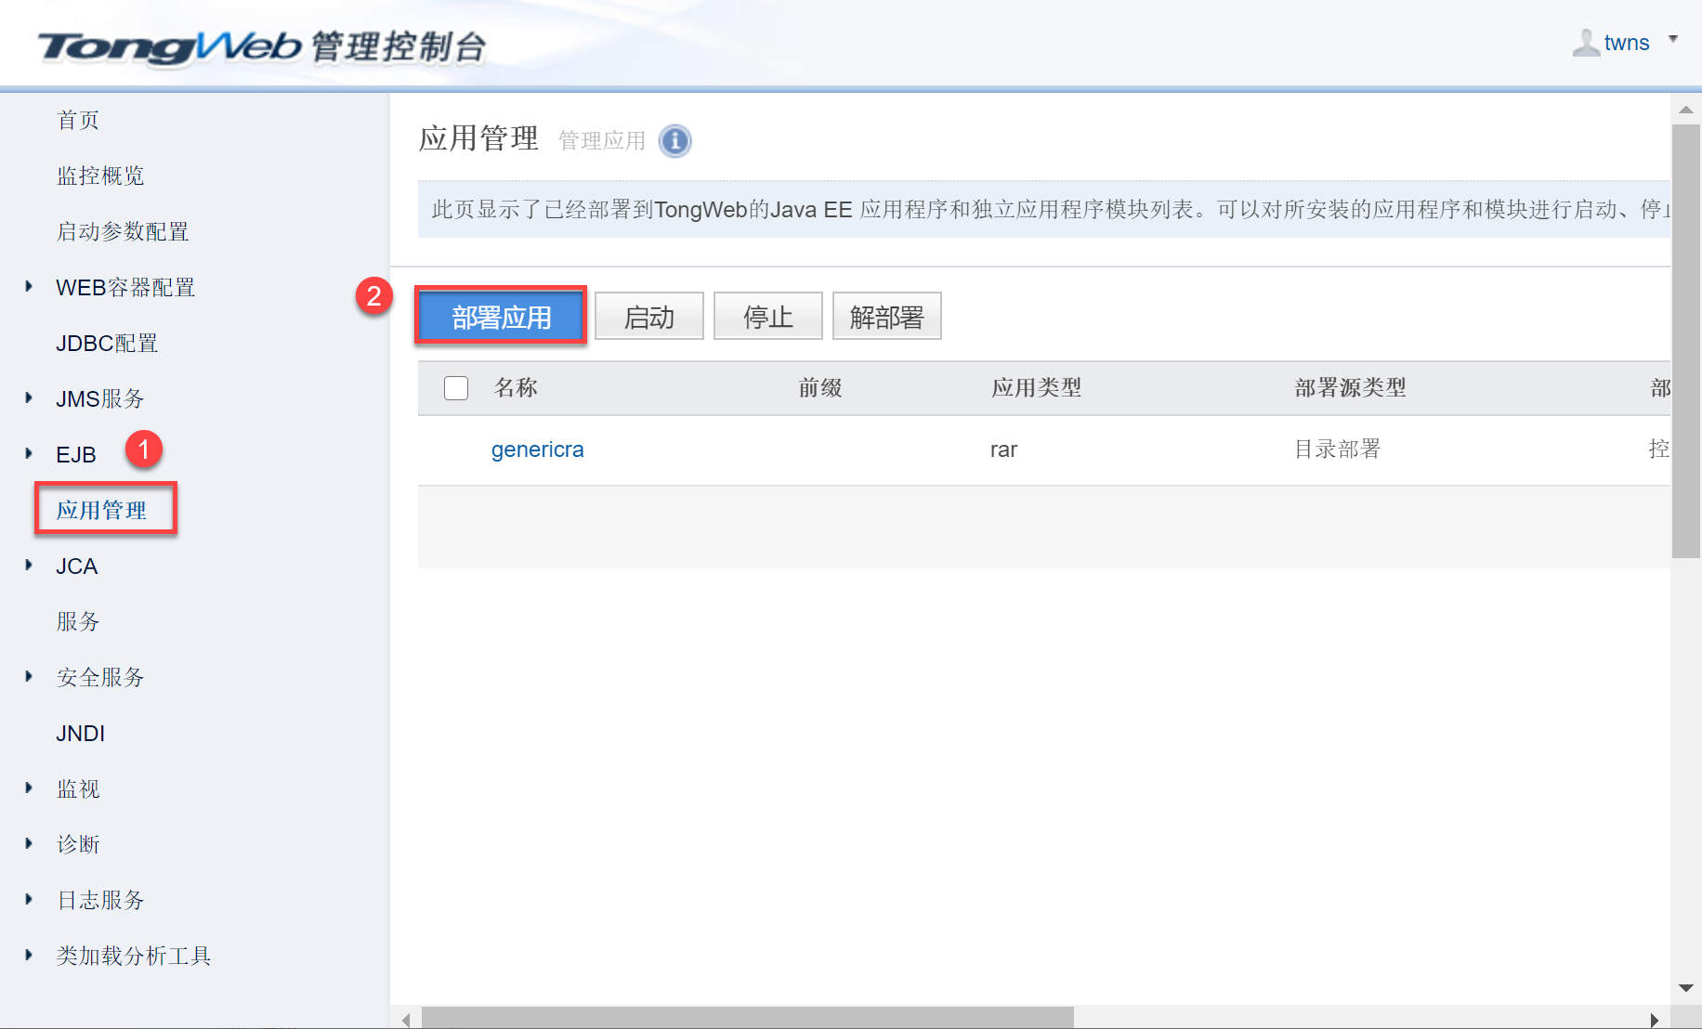Click the twns username link
1702x1029 pixels.
tap(1627, 43)
